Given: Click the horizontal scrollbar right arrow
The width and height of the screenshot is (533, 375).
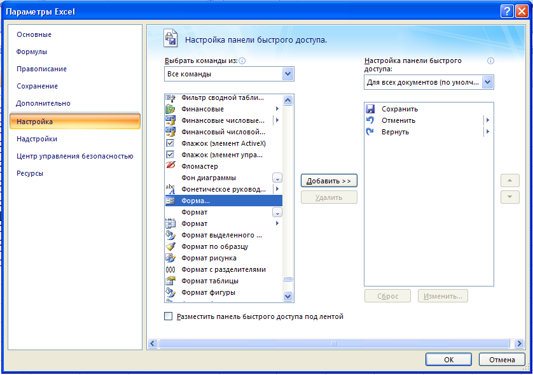Looking at the screenshot, I should point(519,344).
